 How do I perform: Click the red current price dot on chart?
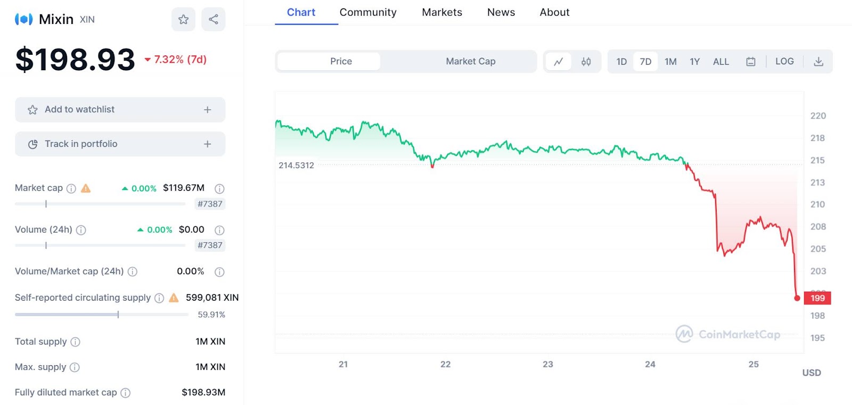(797, 298)
